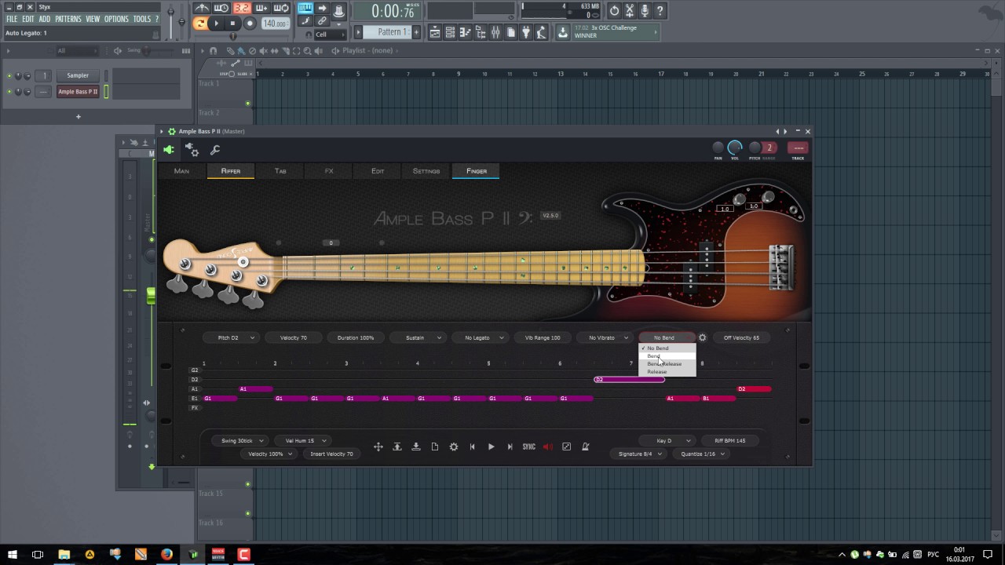Choose the checked No Bend menu option

(667, 348)
